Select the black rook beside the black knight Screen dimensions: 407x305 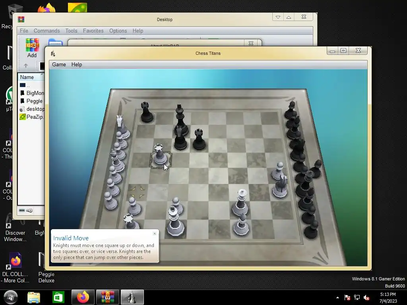(199, 139)
